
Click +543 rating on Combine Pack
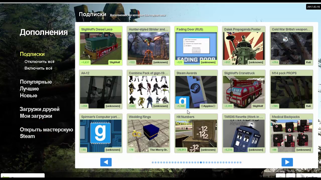coord(132,106)
